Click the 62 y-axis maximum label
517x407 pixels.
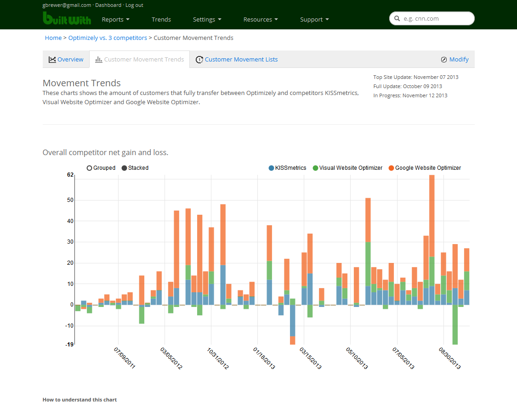point(70,175)
